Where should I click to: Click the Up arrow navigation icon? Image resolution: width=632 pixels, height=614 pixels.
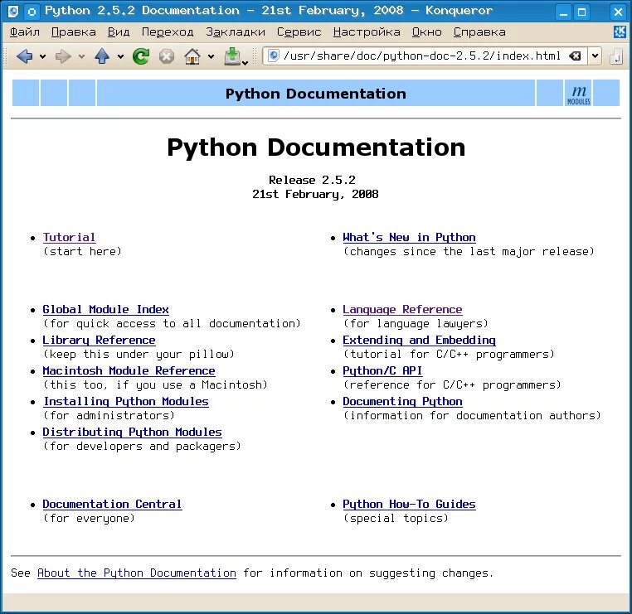pos(102,56)
